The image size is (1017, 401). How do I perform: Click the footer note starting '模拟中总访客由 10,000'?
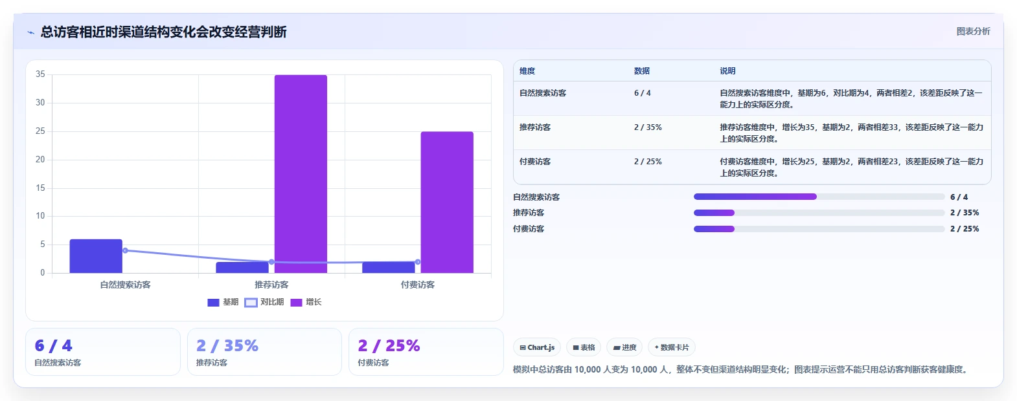742,370
